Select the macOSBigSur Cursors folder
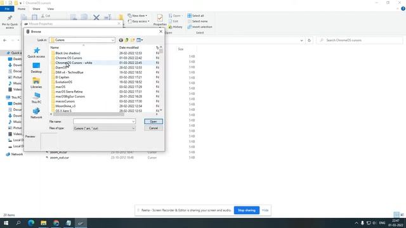 click(x=70, y=96)
